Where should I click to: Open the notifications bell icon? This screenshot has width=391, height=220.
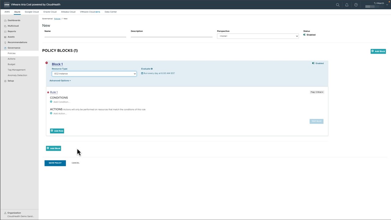[347, 5]
